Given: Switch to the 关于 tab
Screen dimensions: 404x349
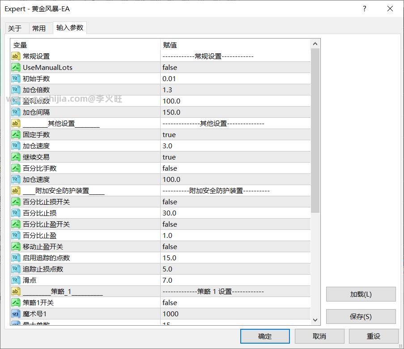Looking at the screenshot, I should tap(15, 28).
